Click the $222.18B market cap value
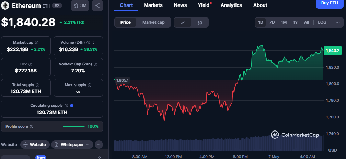This screenshot has width=346, height=159. click(x=18, y=49)
